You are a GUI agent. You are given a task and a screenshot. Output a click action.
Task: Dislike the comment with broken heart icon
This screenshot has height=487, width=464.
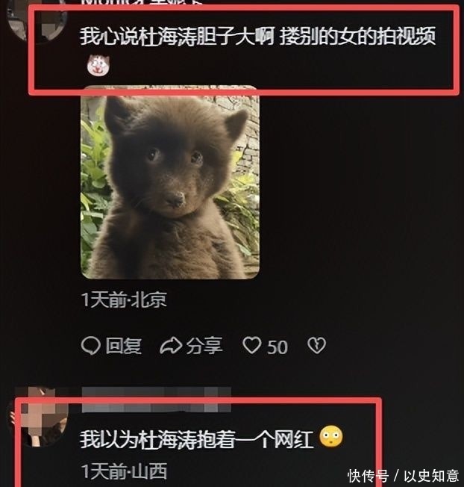tap(316, 345)
